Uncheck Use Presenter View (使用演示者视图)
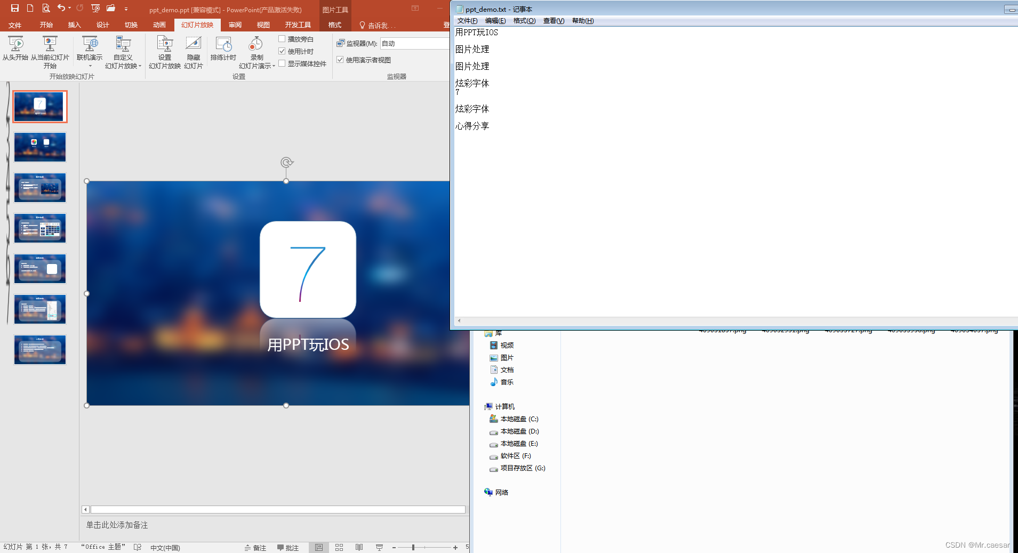 pyautogui.click(x=340, y=60)
